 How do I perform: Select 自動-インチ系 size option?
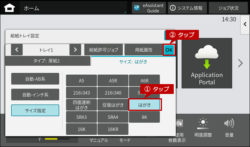pyautogui.click(x=35, y=95)
